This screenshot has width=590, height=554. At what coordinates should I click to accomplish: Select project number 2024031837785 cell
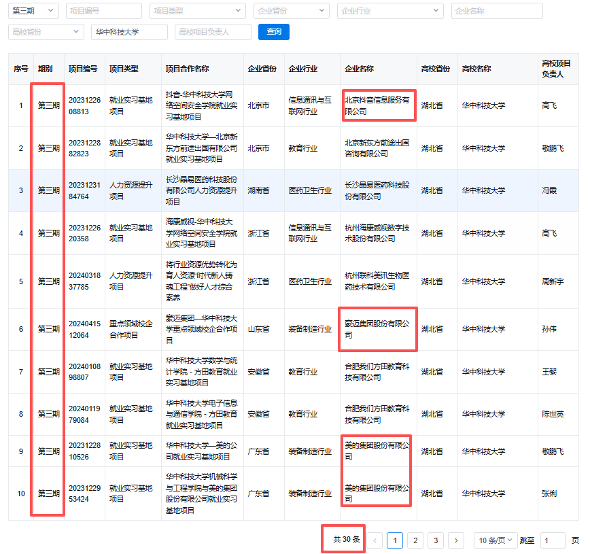(85, 281)
